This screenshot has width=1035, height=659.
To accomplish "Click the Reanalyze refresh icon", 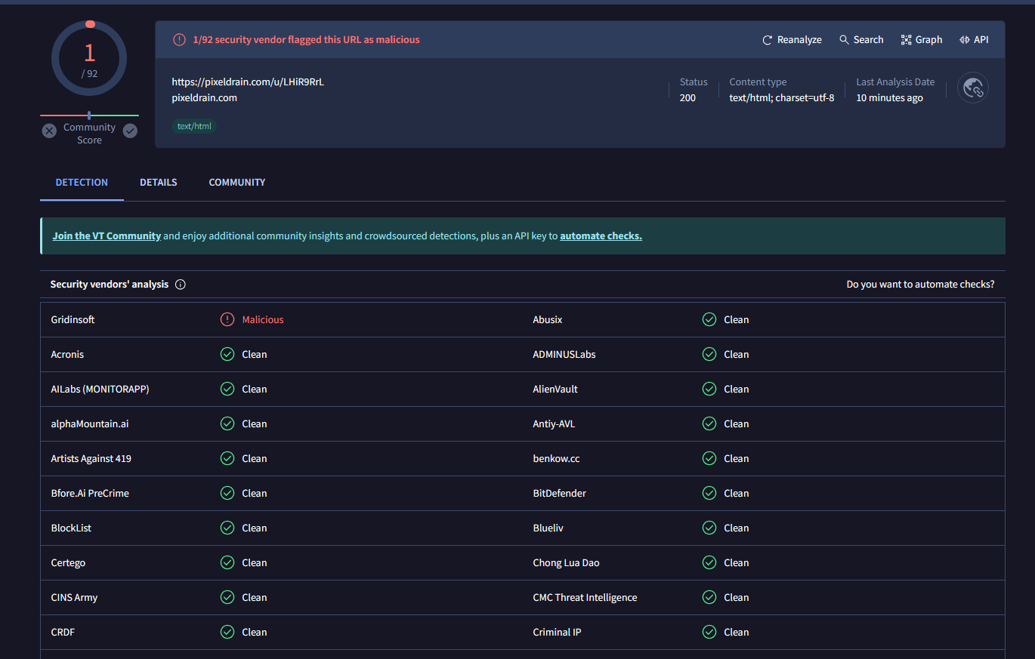I will [x=768, y=40].
